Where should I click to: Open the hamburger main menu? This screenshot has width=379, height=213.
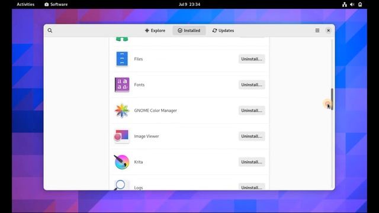pos(317,30)
